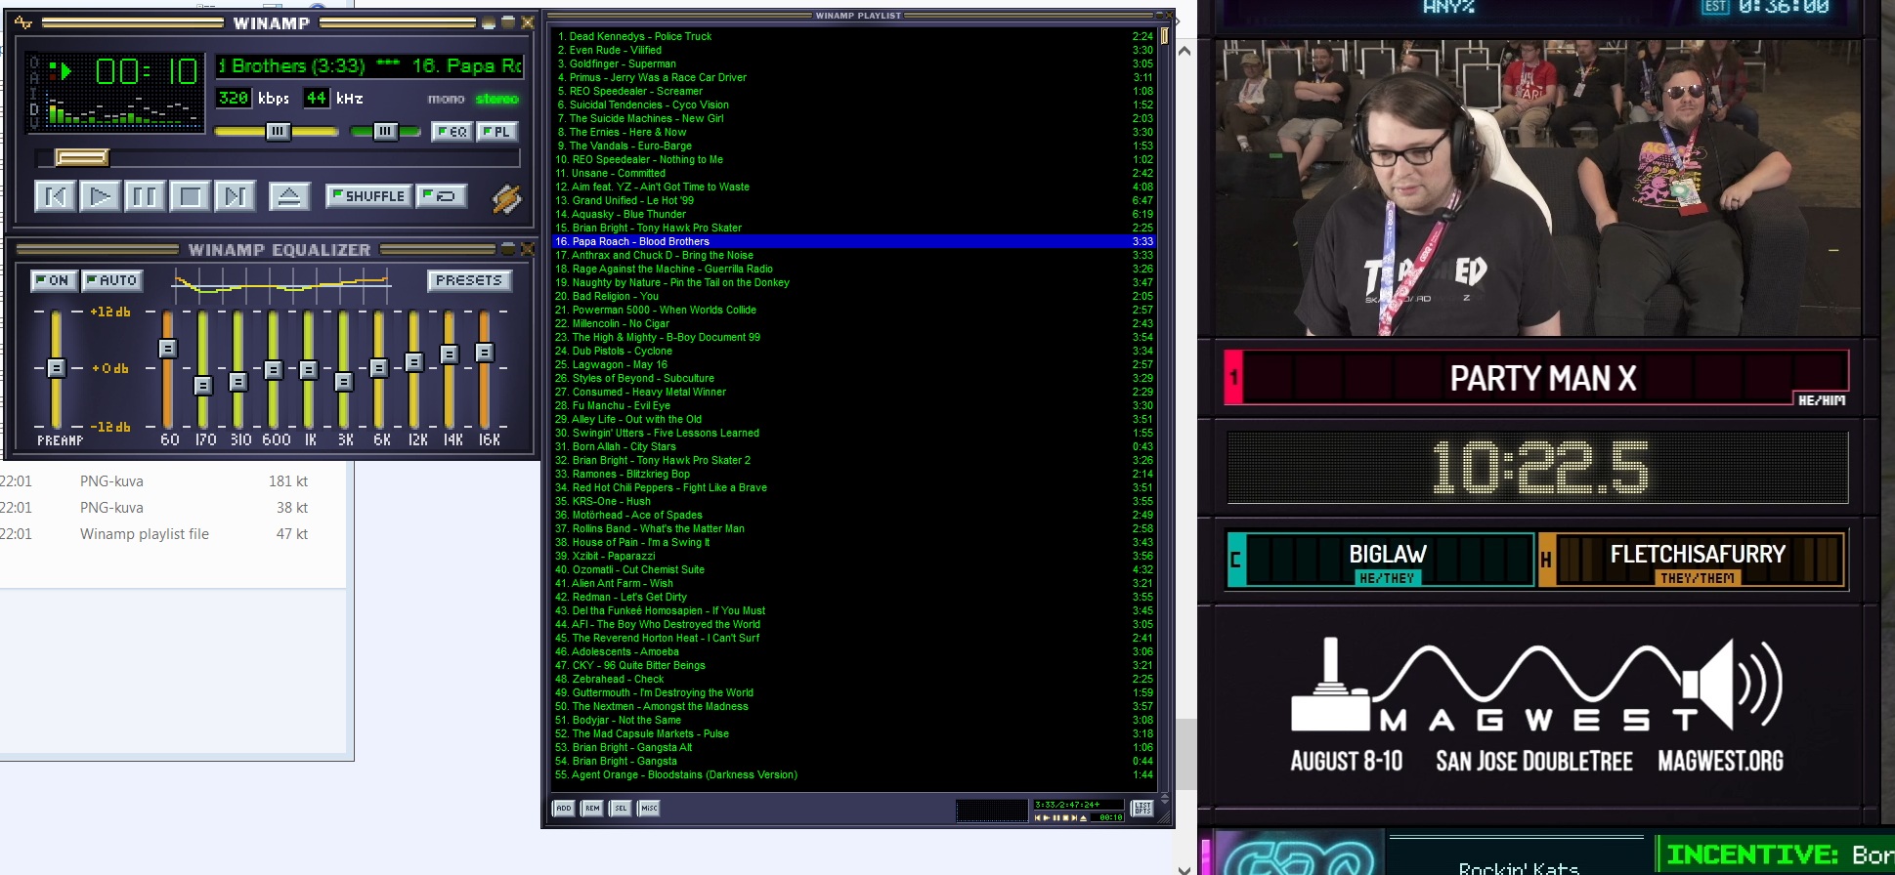Pause the current song in Winamp

[145, 196]
